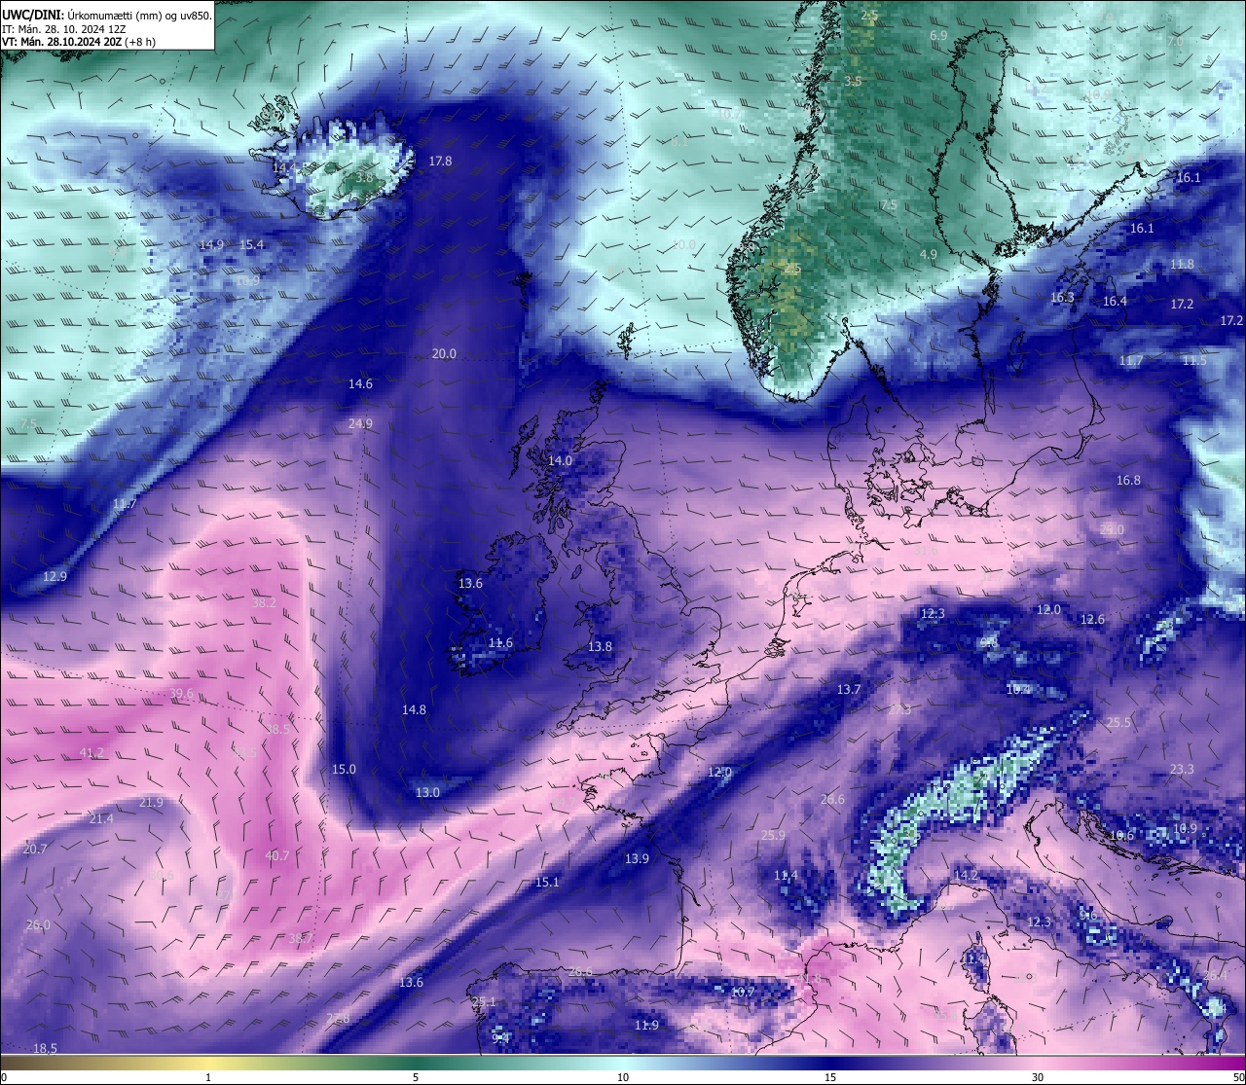Click the 26.0 value on the map
Image resolution: width=1246 pixels, height=1085 pixels.
pyautogui.click(x=38, y=924)
